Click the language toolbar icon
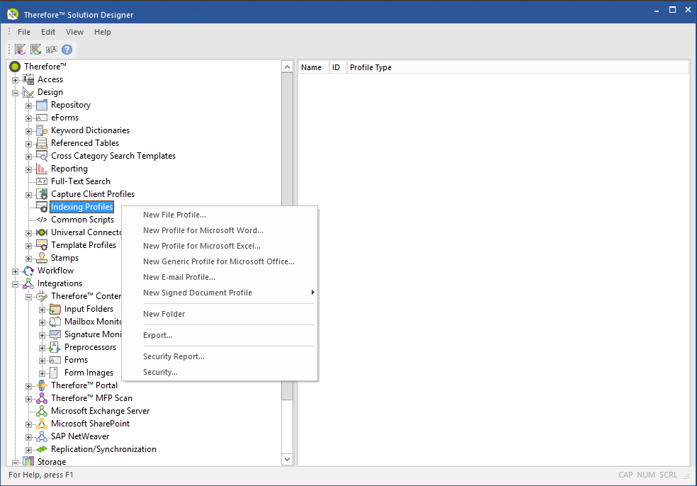Viewport: 697px width, 486px height. click(x=52, y=50)
